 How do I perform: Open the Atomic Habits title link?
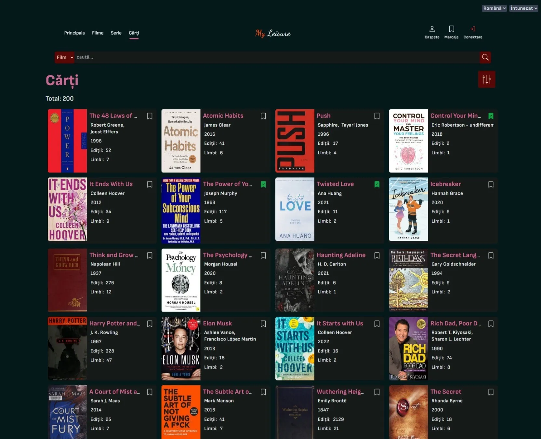223,116
